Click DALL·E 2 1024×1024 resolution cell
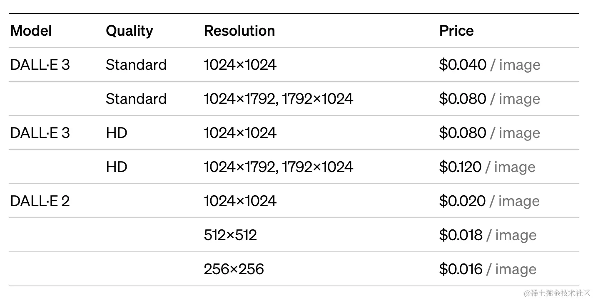 click(240, 201)
